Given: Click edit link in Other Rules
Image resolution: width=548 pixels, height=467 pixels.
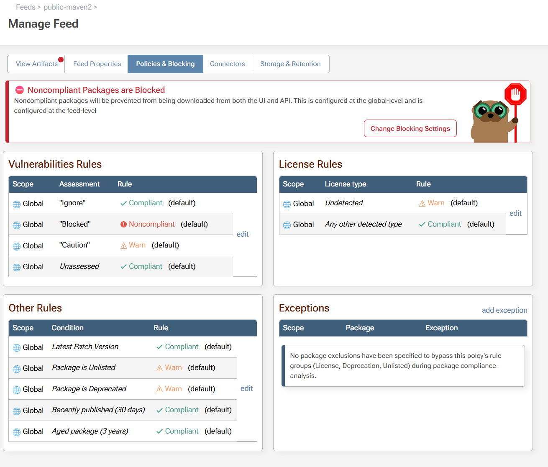Looking at the screenshot, I should point(246,388).
